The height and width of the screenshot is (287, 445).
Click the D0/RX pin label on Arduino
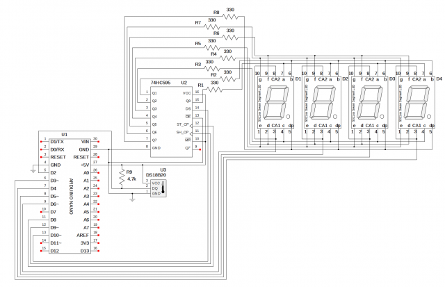coord(57,149)
